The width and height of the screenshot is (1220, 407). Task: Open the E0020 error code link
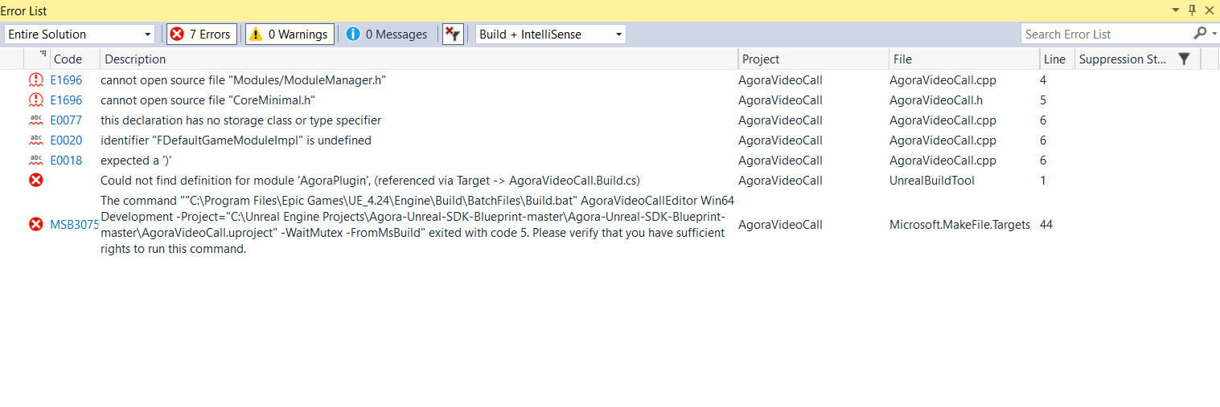(66, 140)
